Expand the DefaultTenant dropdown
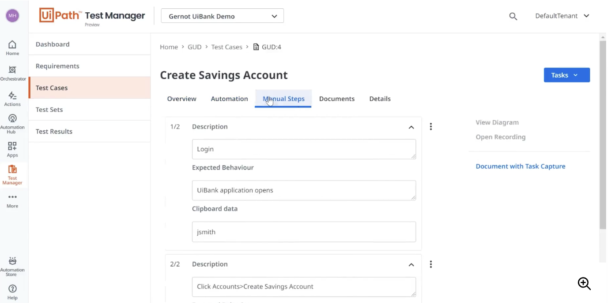 click(x=562, y=16)
